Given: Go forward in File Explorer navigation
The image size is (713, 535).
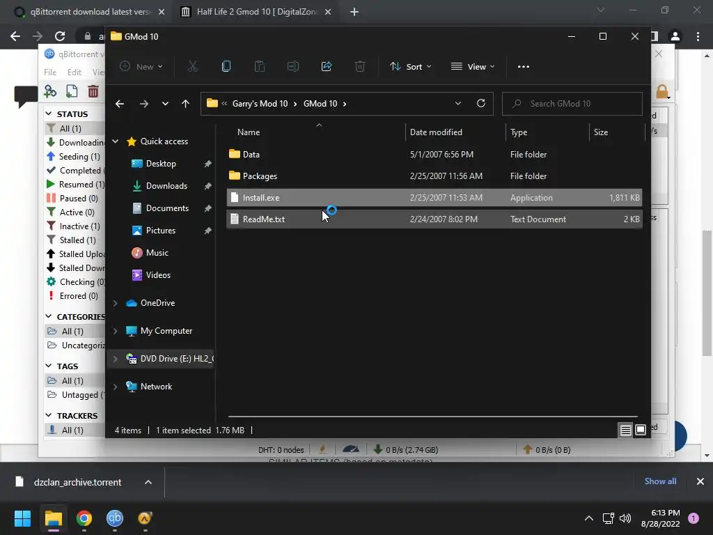Looking at the screenshot, I should pos(144,104).
